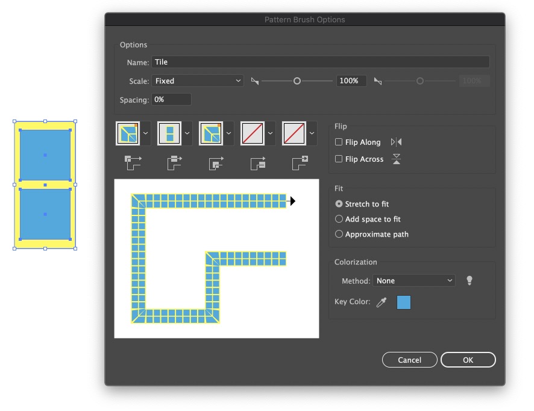
Task: Enable the Flip Along checkbox
Action: (x=339, y=142)
